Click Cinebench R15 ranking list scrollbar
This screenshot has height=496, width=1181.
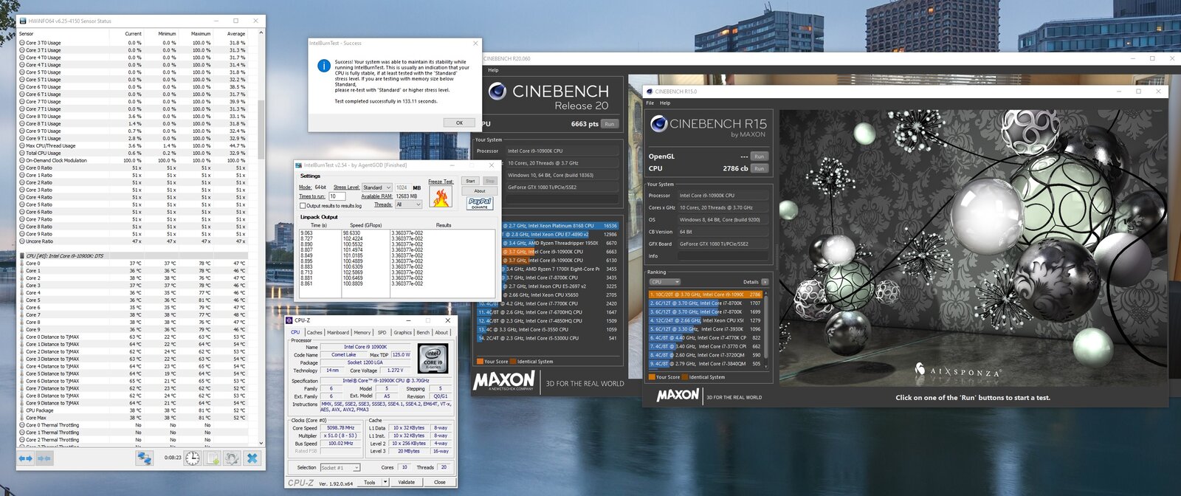(x=765, y=328)
